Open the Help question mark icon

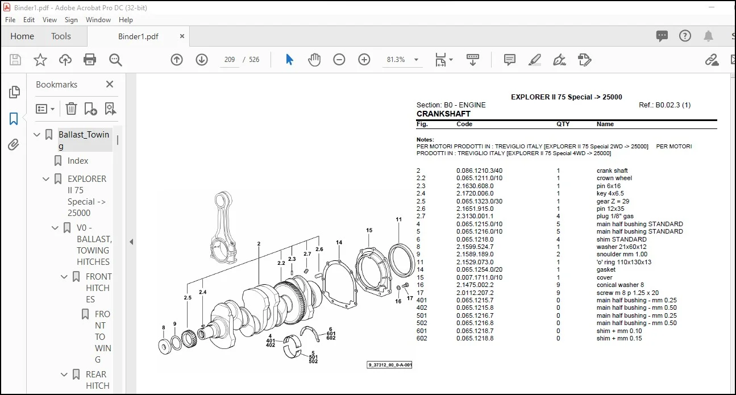685,36
